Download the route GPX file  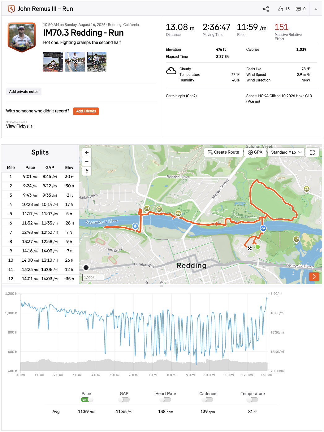[x=255, y=152]
